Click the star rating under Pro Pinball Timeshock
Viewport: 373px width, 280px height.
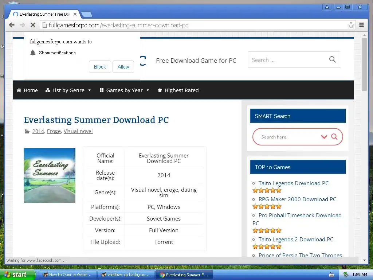[x=267, y=230]
